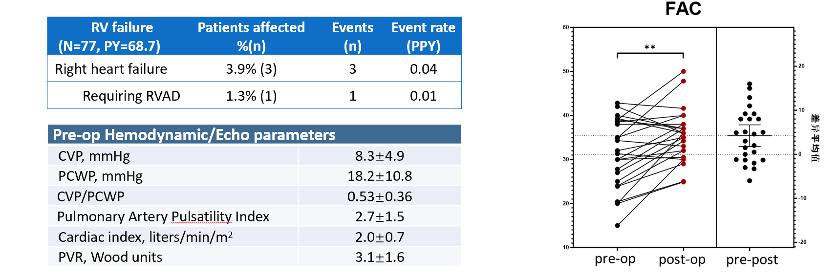Select the "PVR, Wood units" row label
The width and height of the screenshot is (837, 279).
[110, 258]
